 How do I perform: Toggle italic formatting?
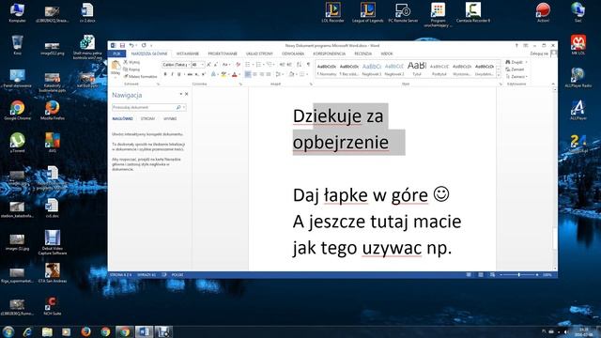(x=172, y=74)
